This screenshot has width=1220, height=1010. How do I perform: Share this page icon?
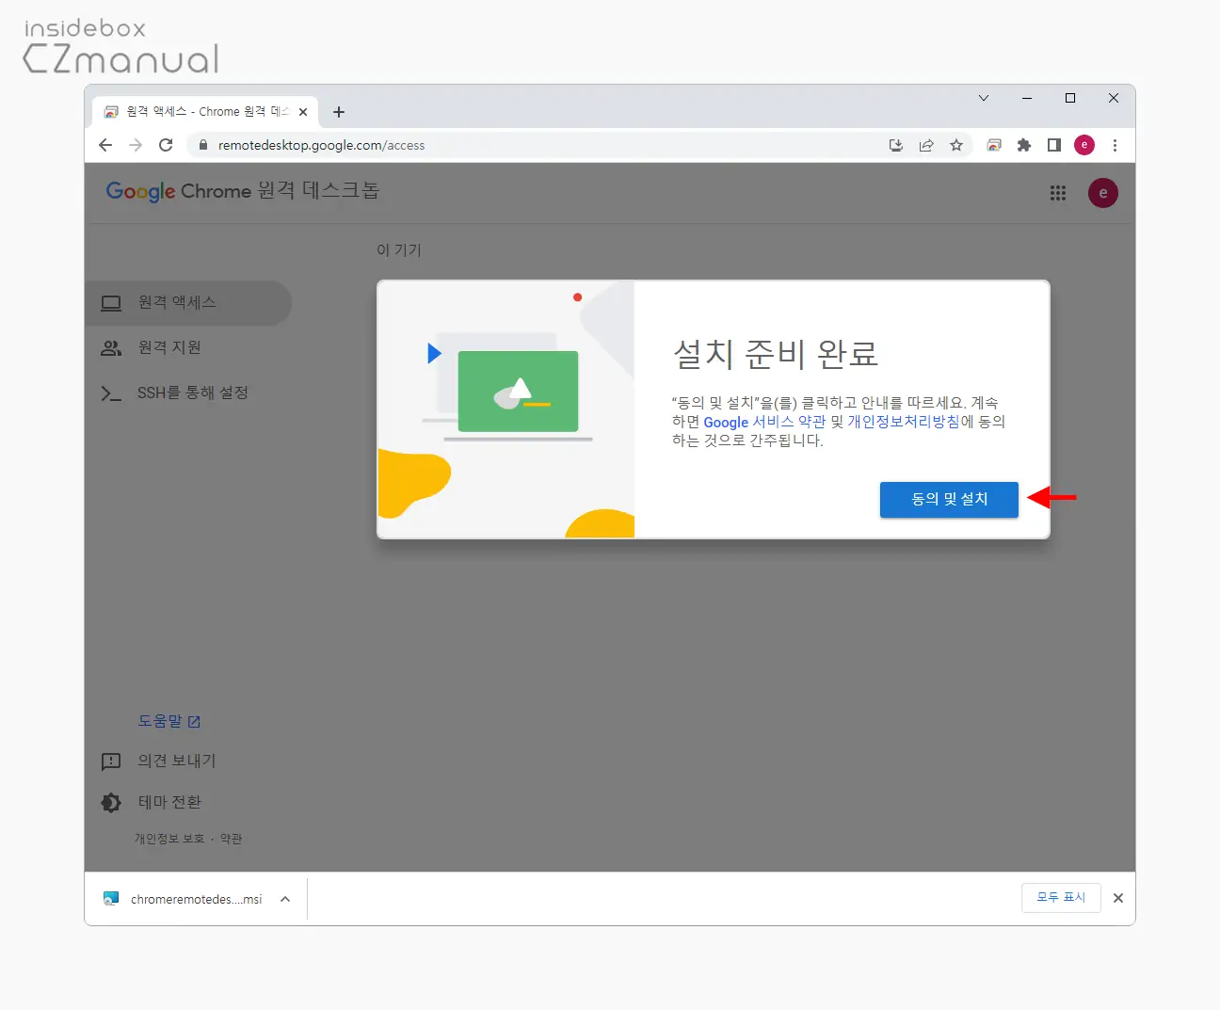(x=926, y=145)
